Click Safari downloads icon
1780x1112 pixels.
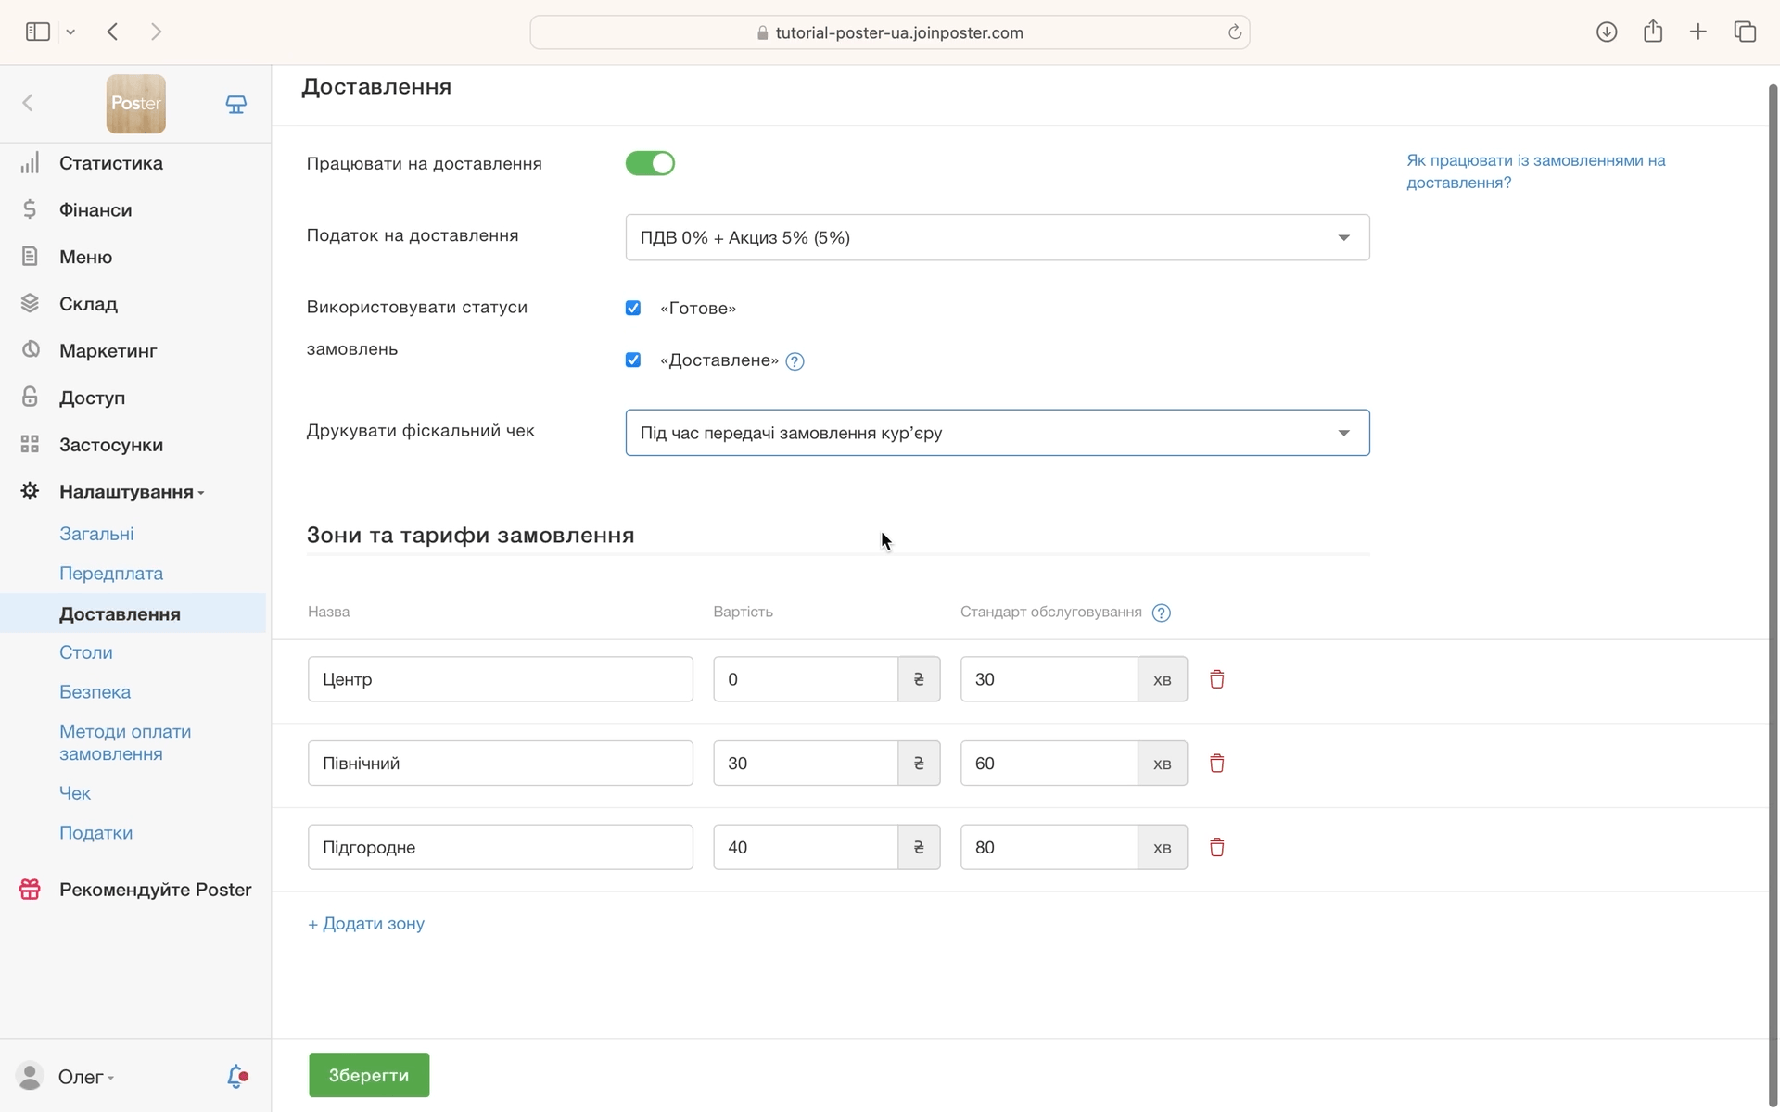(1606, 32)
